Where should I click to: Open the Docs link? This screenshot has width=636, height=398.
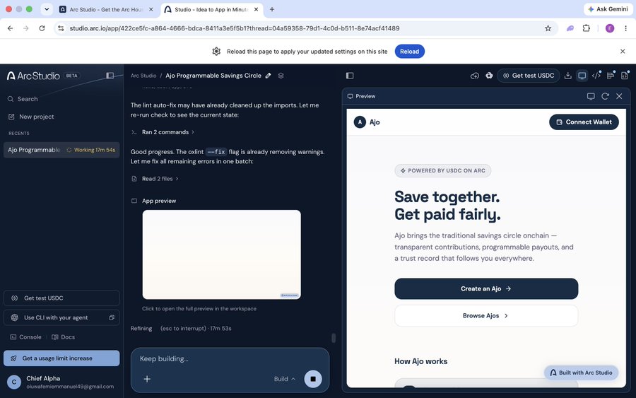pos(64,337)
